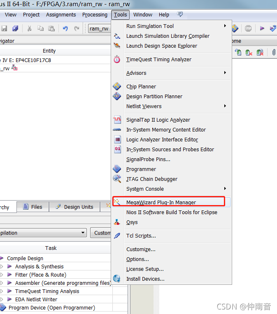Select the EP4CE10F17C8 device row
The image size is (277, 314).
pos(56,60)
